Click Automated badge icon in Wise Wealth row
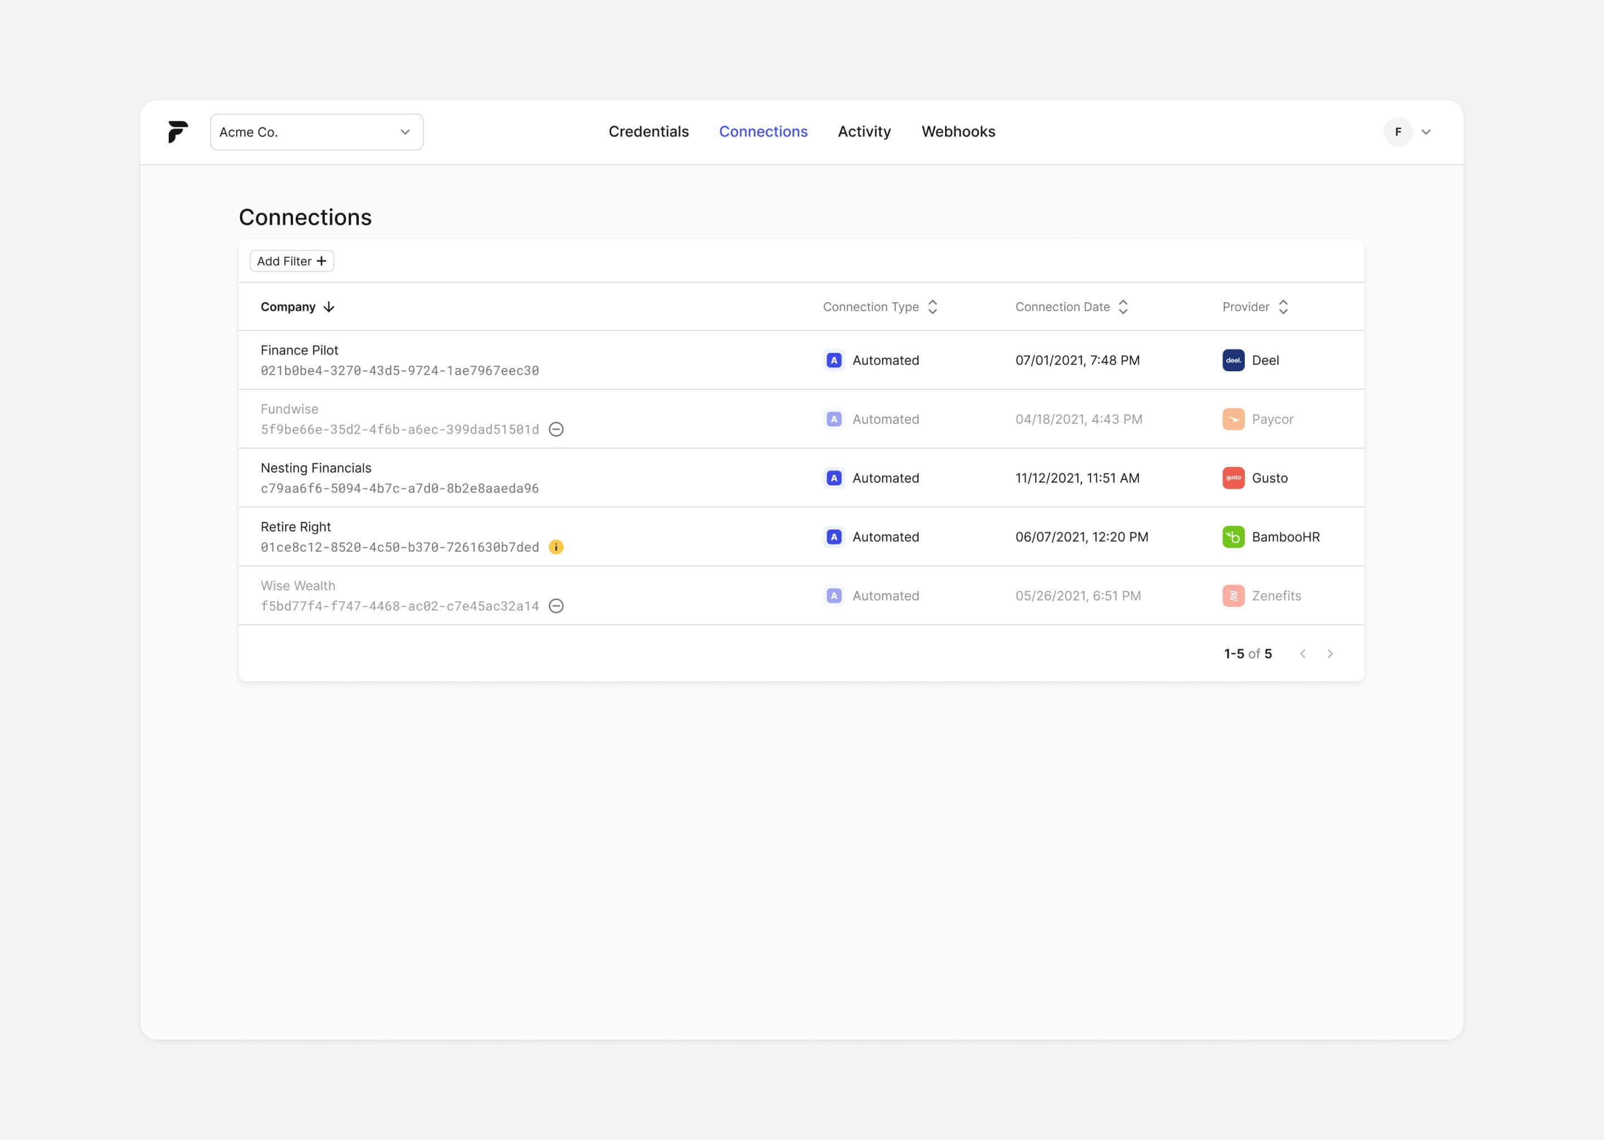Image resolution: width=1604 pixels, height=1140 pixels. [834, 596]
